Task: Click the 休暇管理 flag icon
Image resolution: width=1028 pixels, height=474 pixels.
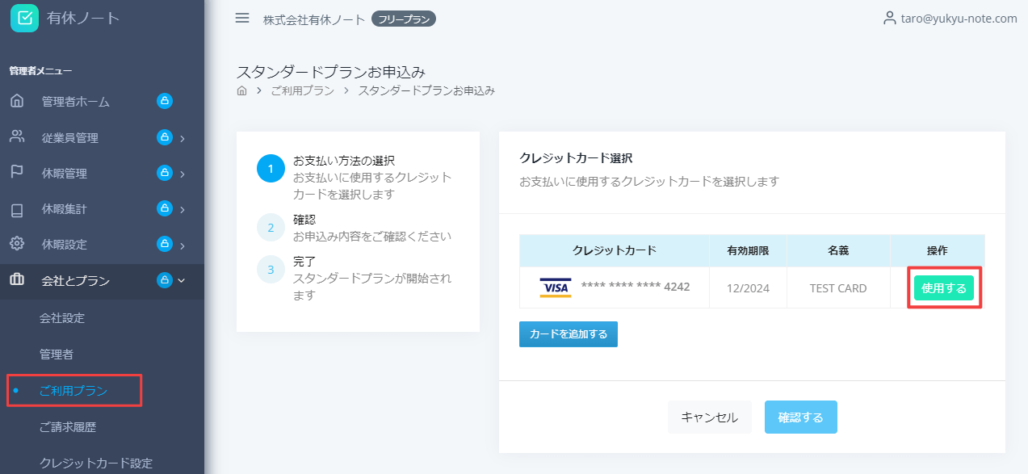Action: point(19,173)
